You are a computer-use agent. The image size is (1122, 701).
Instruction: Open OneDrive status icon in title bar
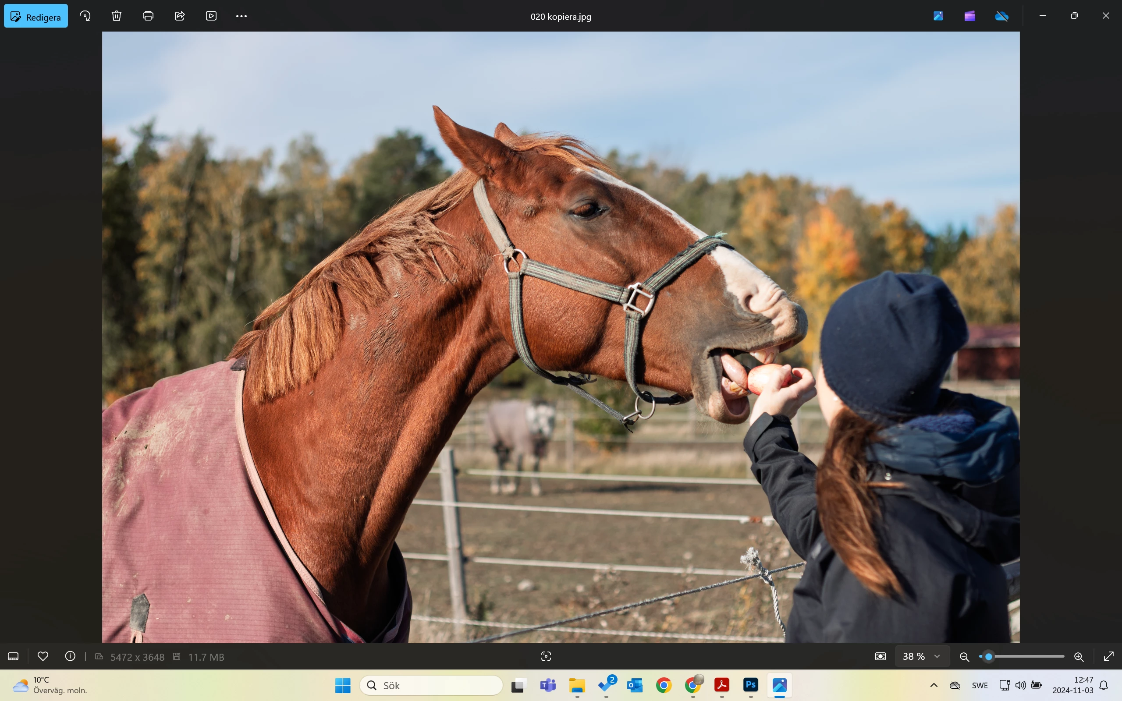click(1001, 16)
